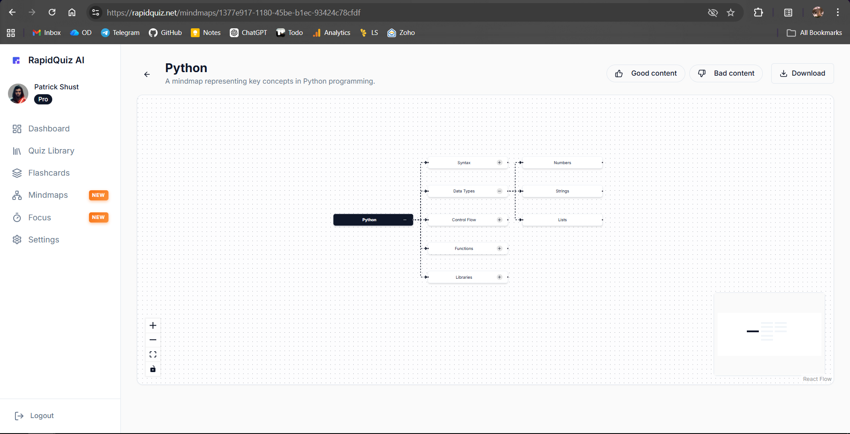This screenshot has width=850, height=434.
Task: Bookmark this page with the star icon
Action: pyautogui.click(x=730, y=12)
